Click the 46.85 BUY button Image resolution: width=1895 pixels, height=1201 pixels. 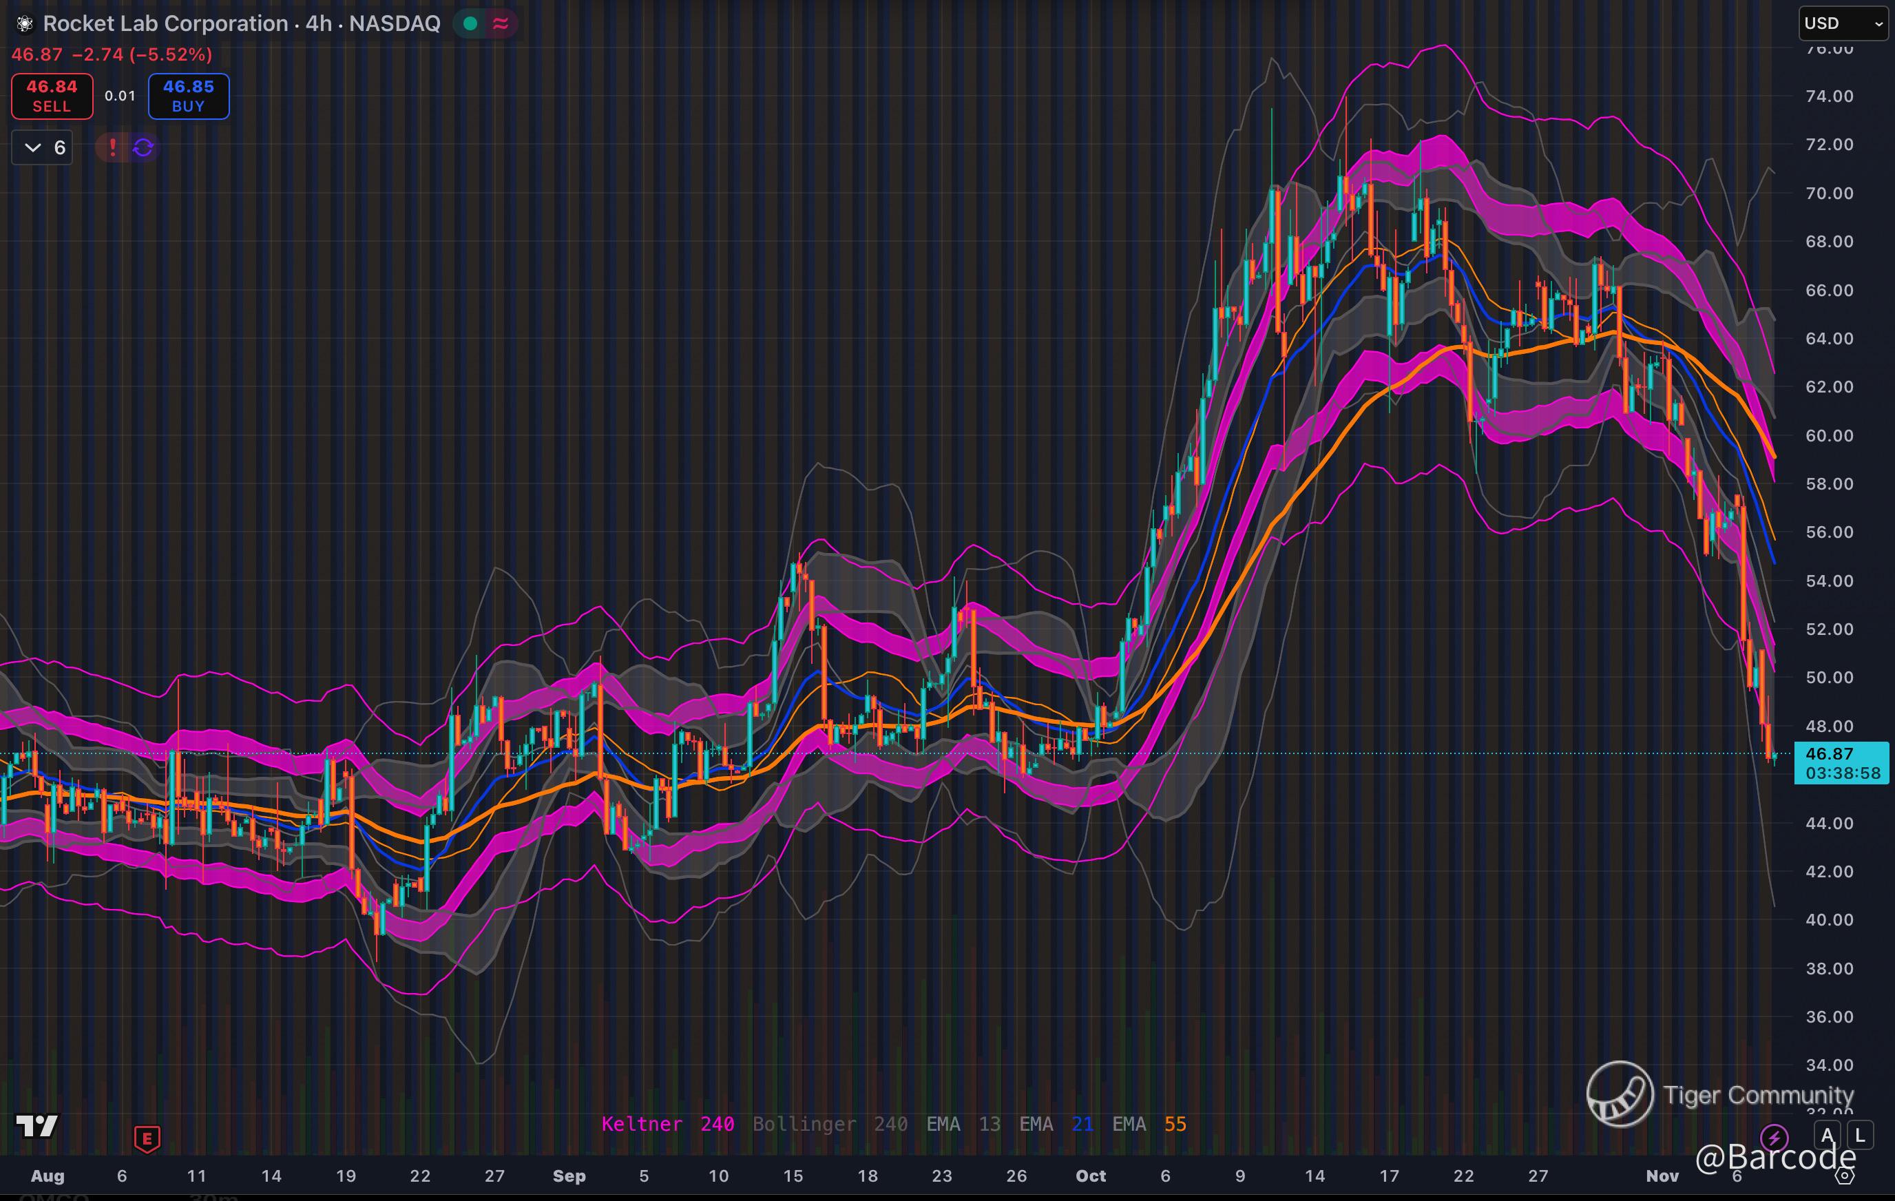point(189,96)
